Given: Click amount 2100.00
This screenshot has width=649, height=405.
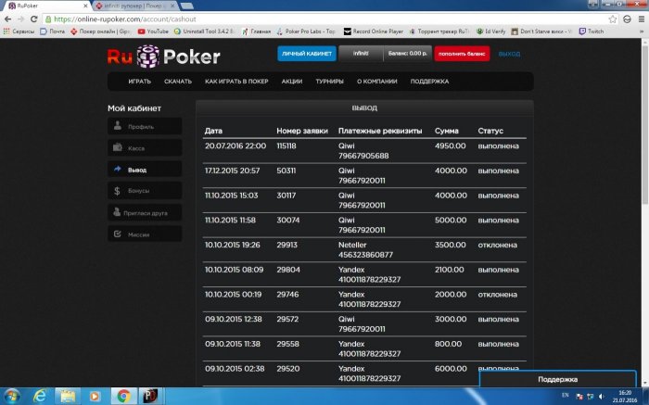Looking at the screenshot, I should click(450, 270).
